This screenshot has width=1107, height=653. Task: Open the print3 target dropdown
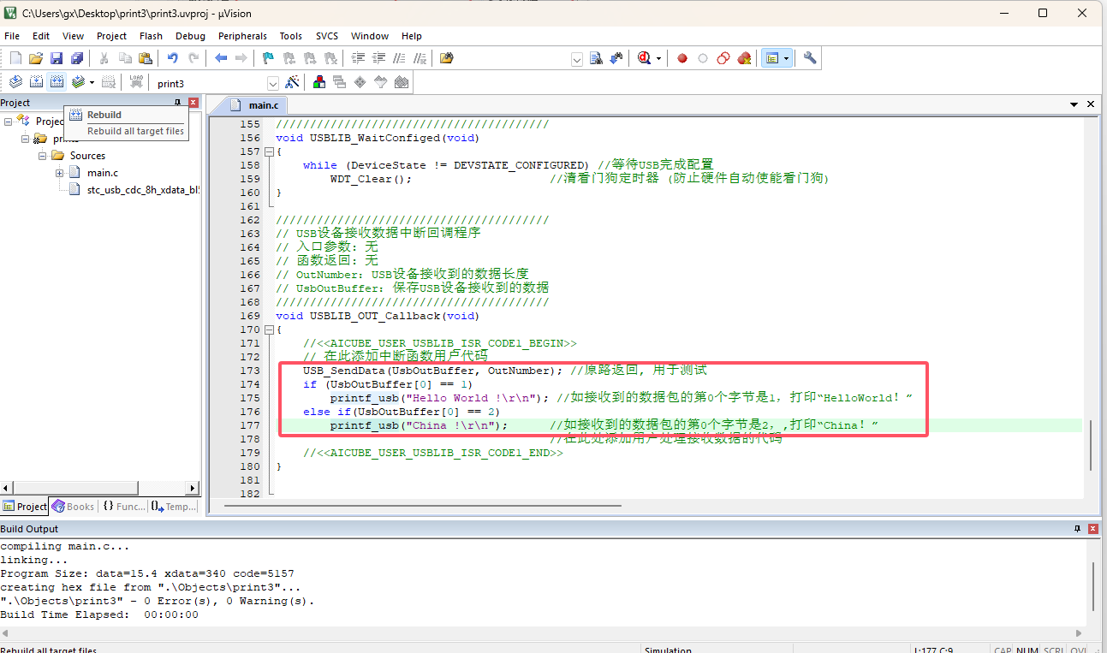coord(273,83)
